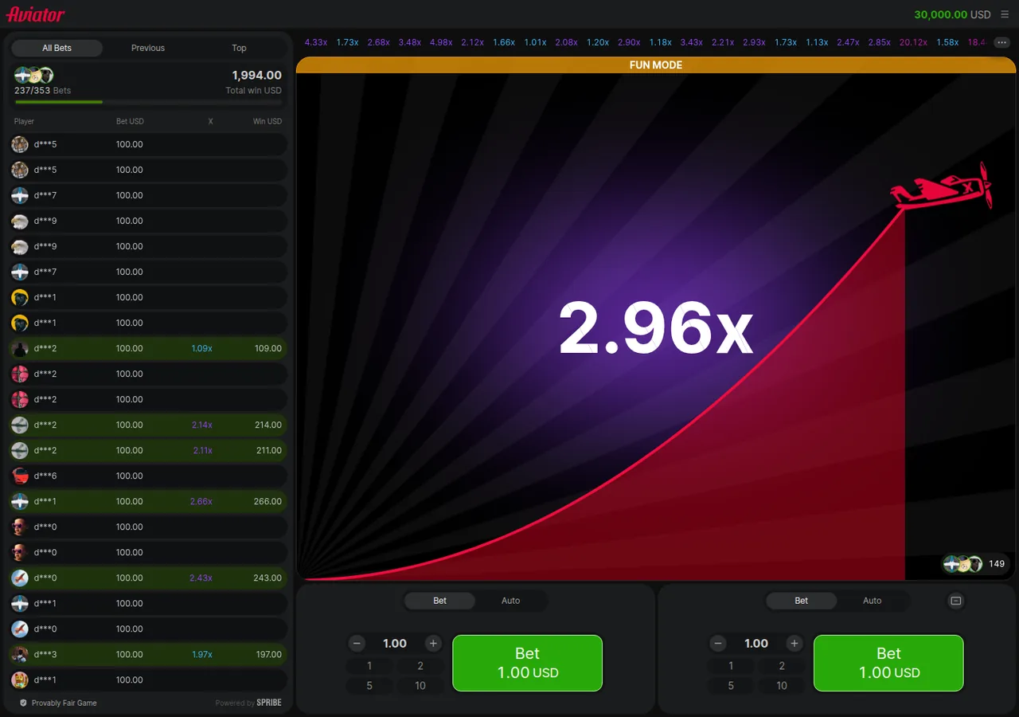Click the Aviator logo
This screenshot has width=1019, height=717.
point(36,14)
